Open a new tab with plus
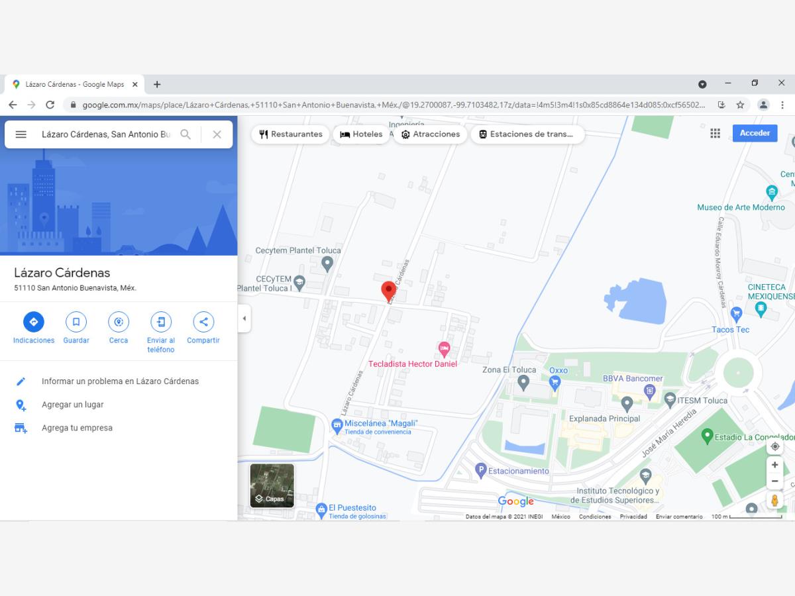Screen dimensions: 795x596 point(157,84)
